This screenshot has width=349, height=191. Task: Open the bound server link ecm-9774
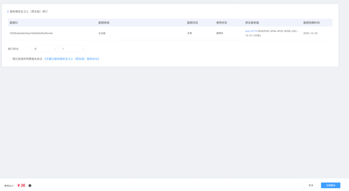tap(251, 31)
